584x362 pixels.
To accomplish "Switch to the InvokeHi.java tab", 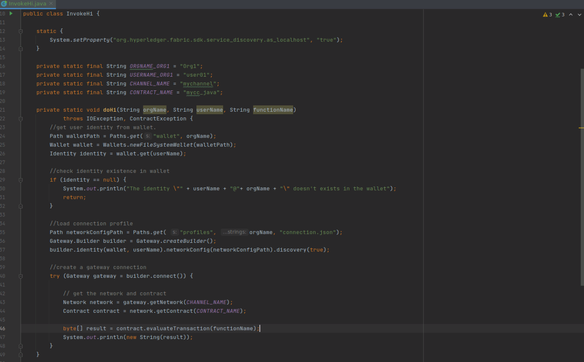I will 27,4.
